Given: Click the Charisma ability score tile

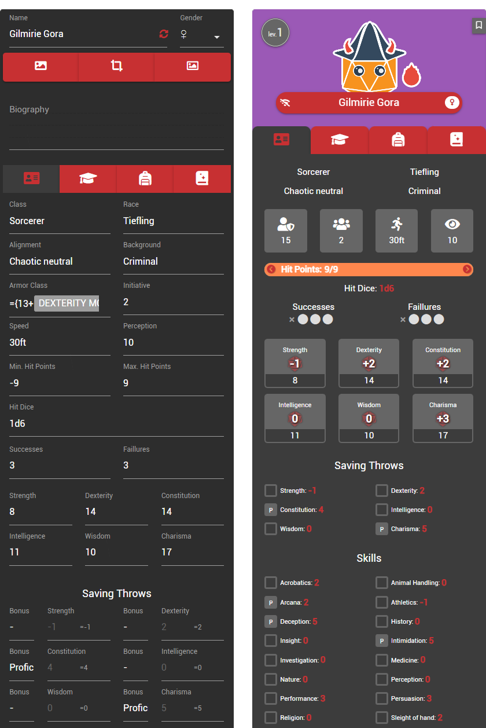Looking at the screenshot, I should pyautogui.click(x=443, y=418).
